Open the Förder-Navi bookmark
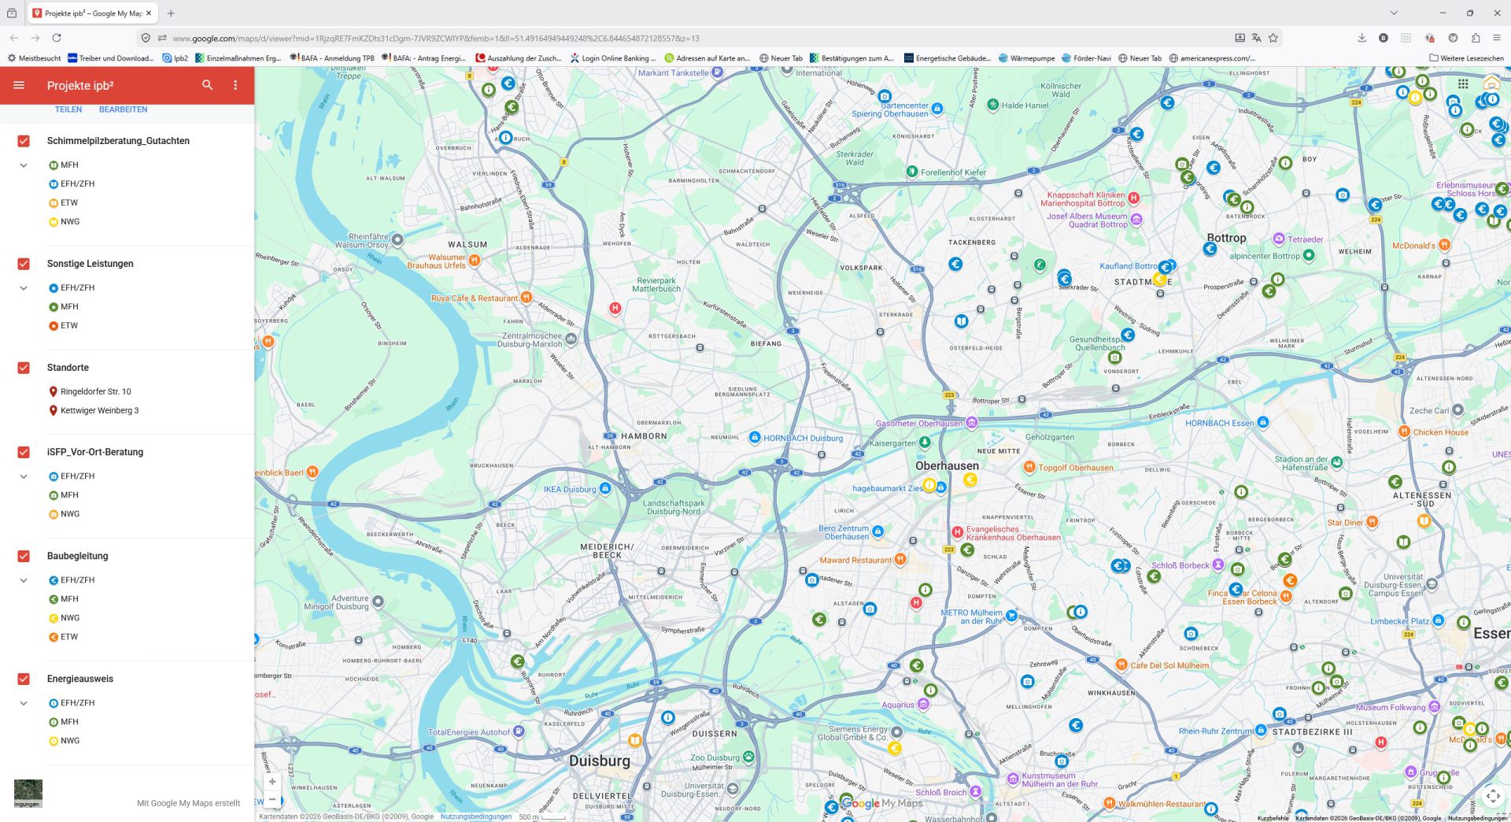This screenshot has width=1511, height=822. [1087, 58]
